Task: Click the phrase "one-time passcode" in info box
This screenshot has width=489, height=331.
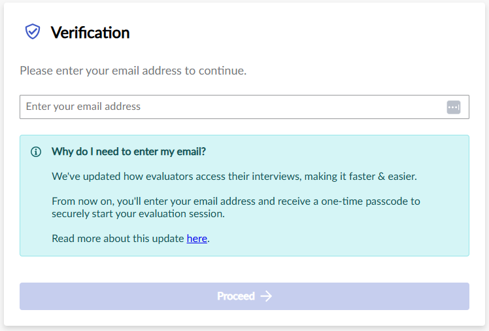Action: pos(368,201)
